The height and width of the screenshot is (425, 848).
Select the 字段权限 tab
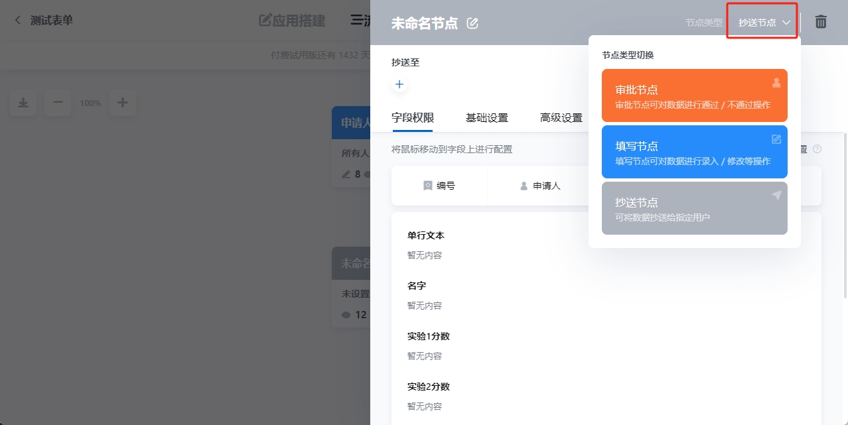click(412, 118)
